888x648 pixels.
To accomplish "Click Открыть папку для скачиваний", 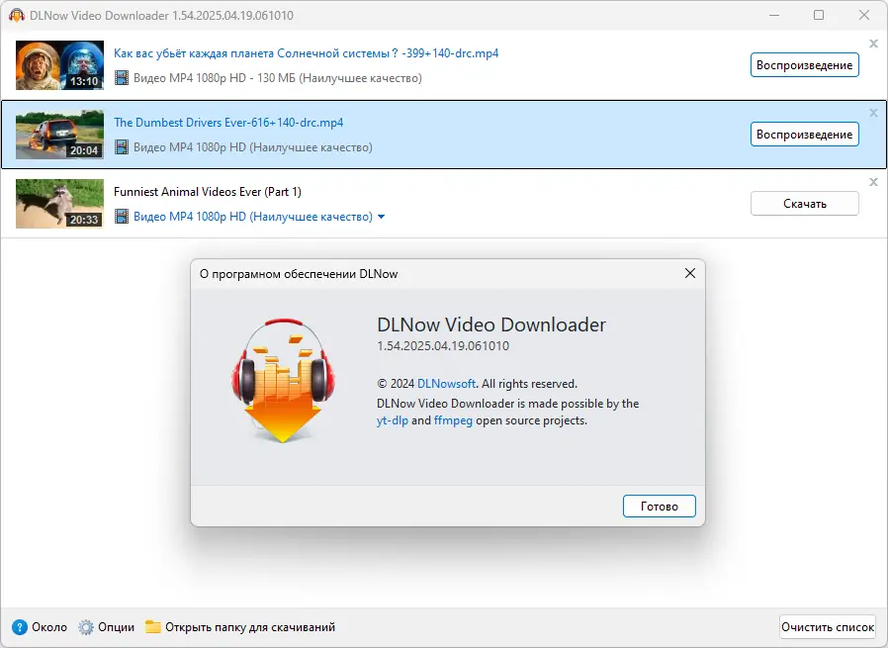I will [x=250, y=627].
